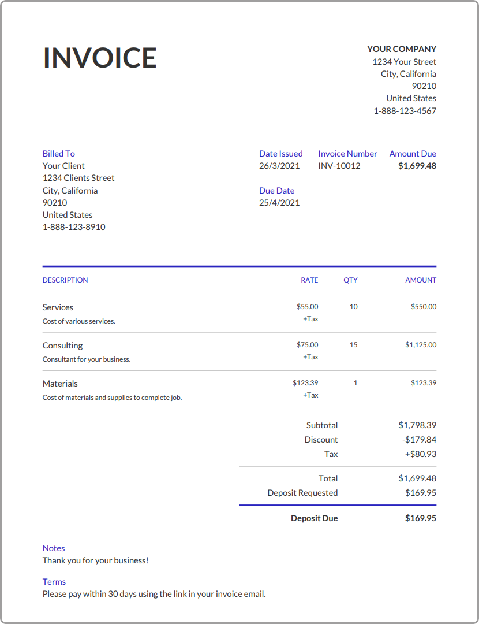
Task: Select the Billed To label
Action: tap(58, 153)
